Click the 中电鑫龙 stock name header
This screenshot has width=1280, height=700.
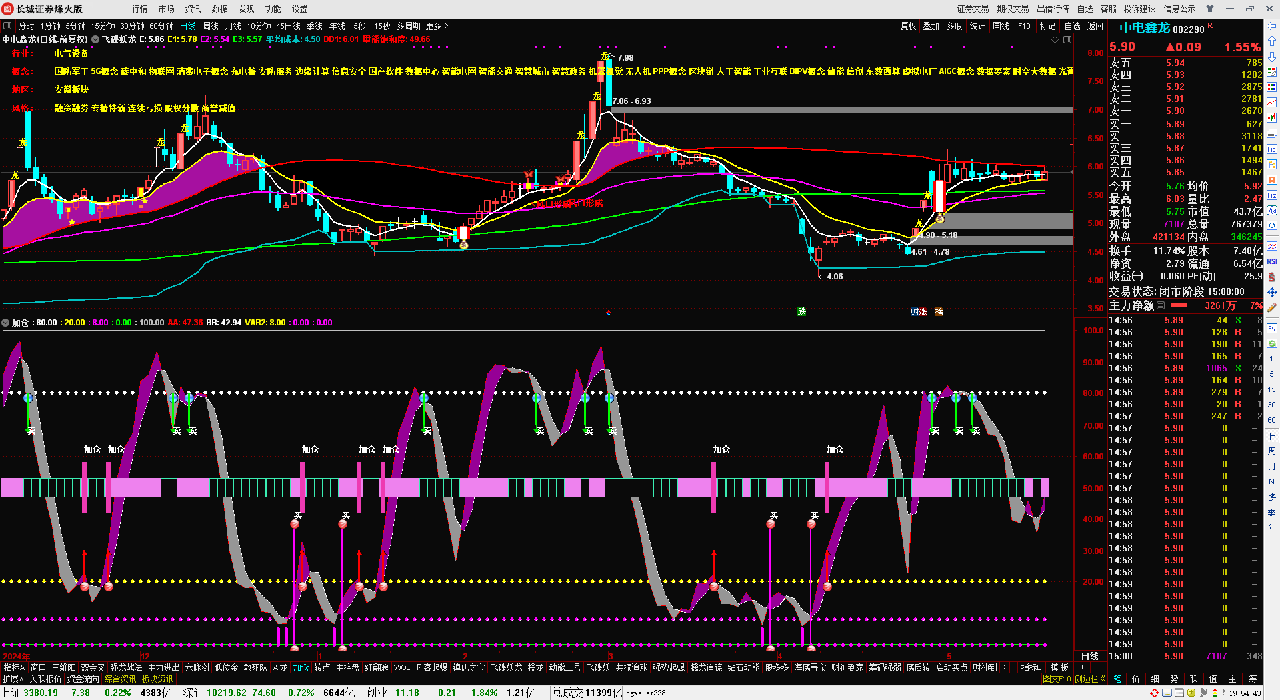[x=1144, y=28]
